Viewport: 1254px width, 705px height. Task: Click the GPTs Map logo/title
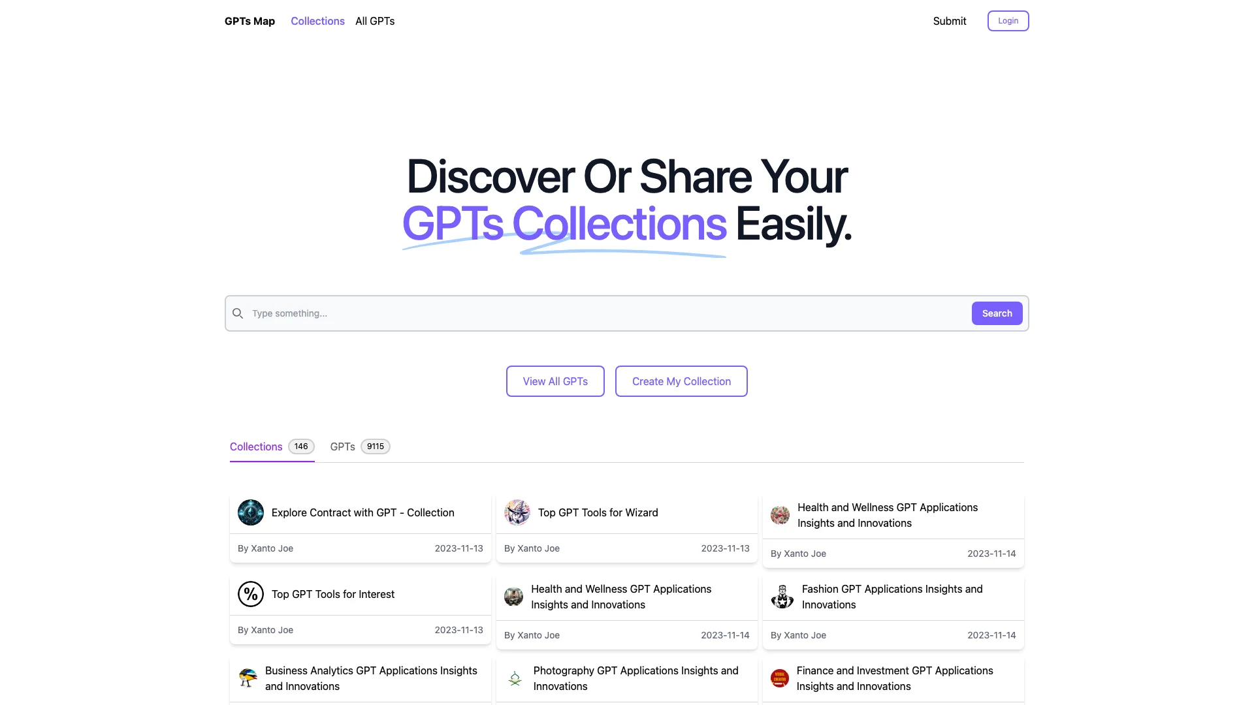click(249, 21)
